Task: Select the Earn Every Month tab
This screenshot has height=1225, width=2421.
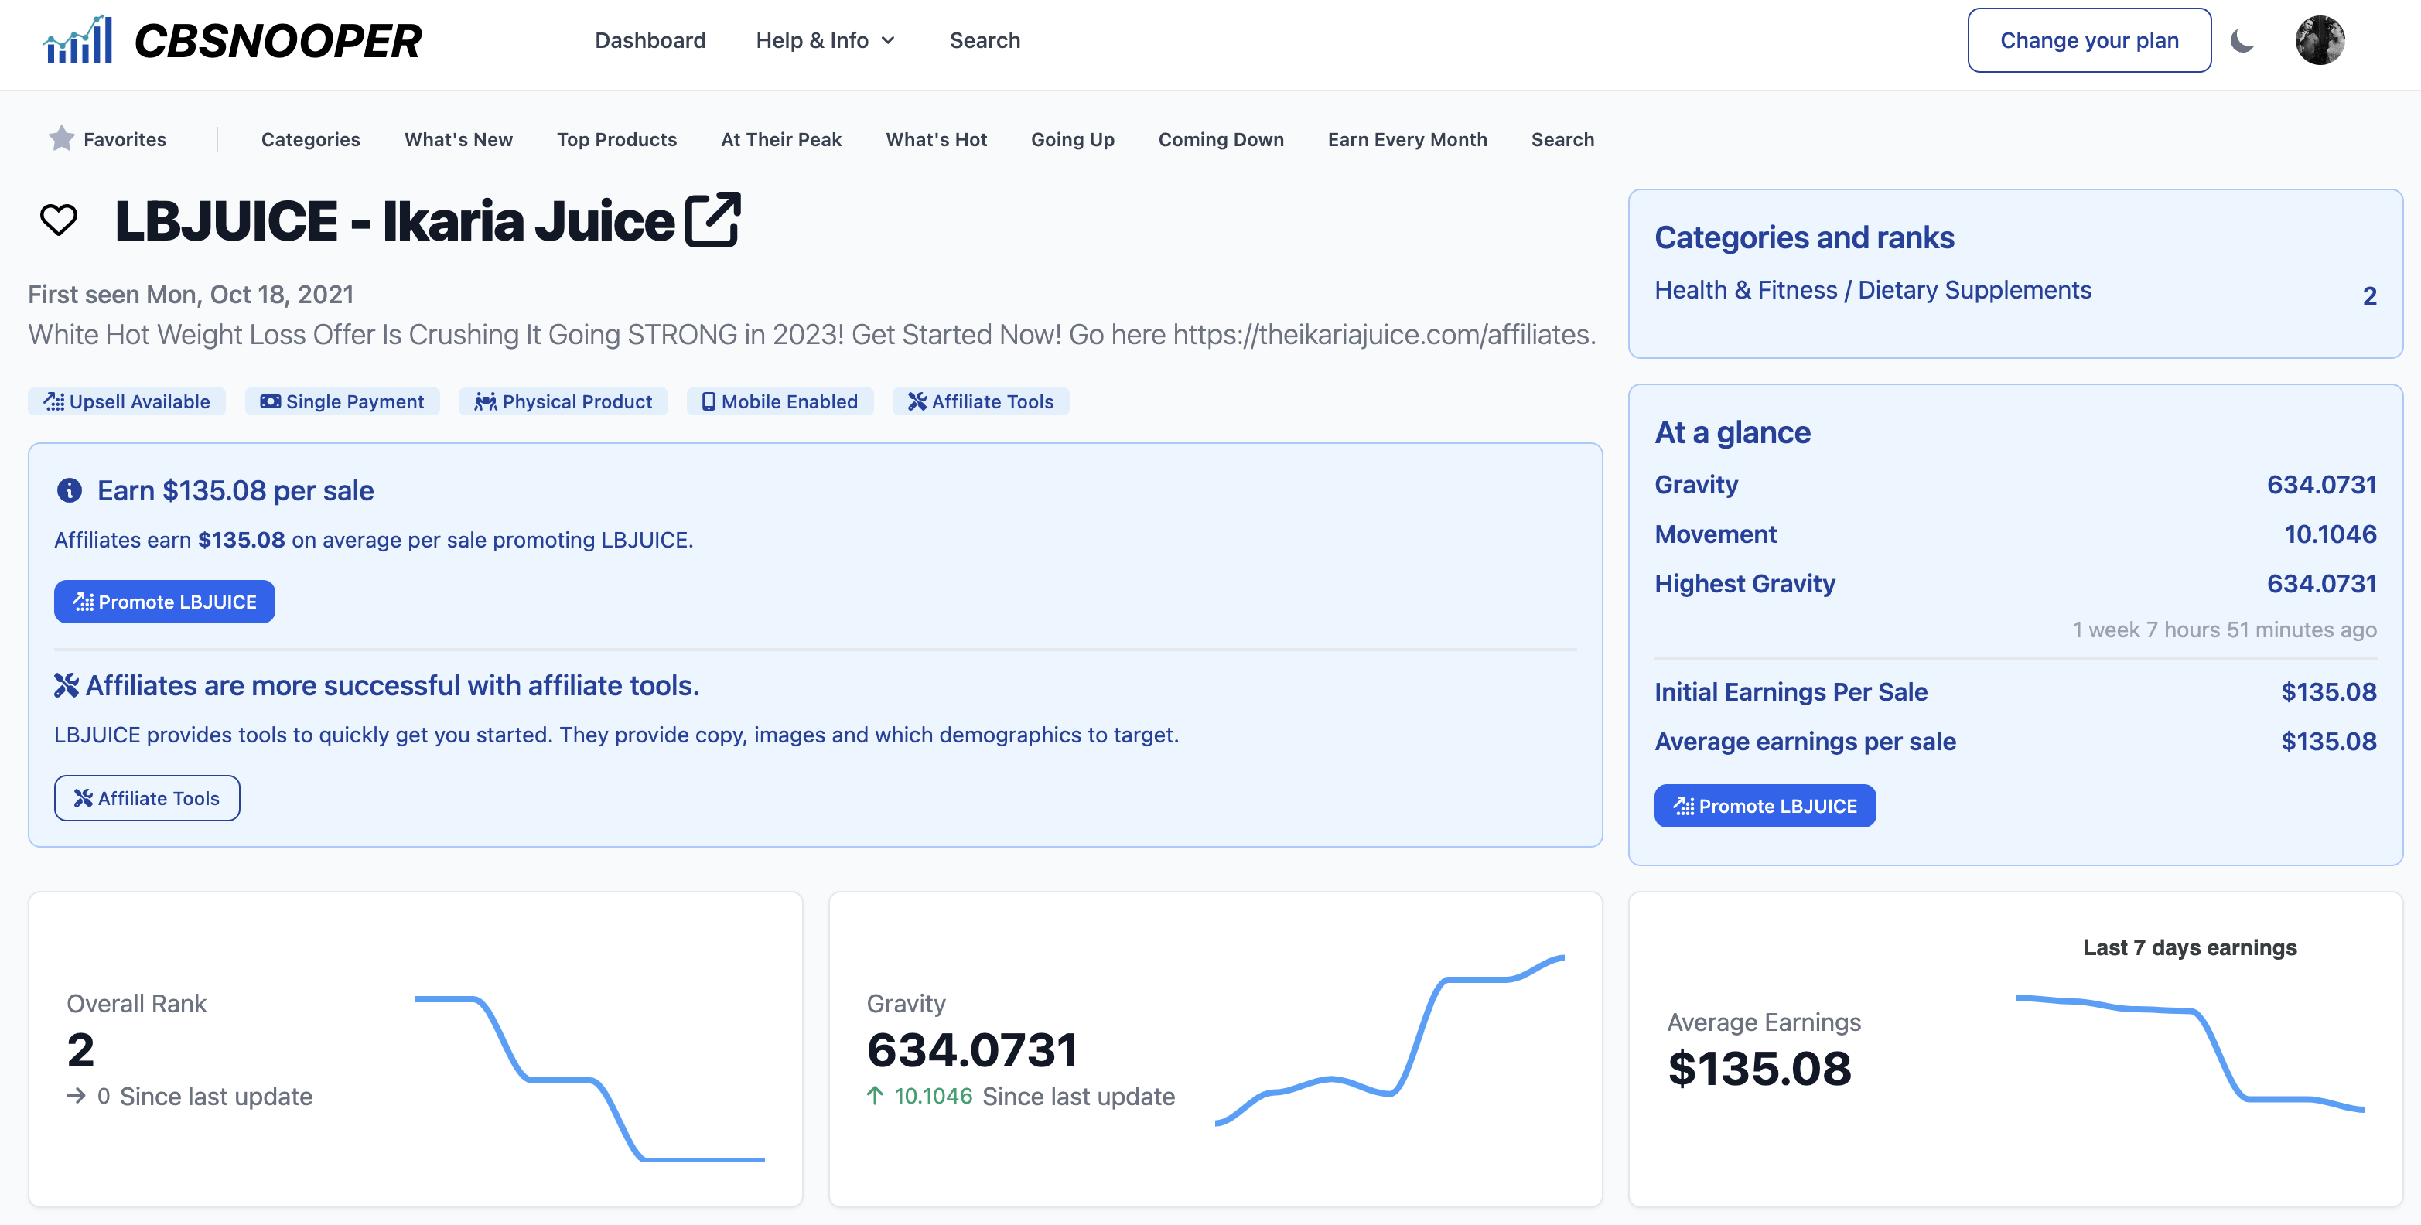Action: click(x=1407, y=139)
